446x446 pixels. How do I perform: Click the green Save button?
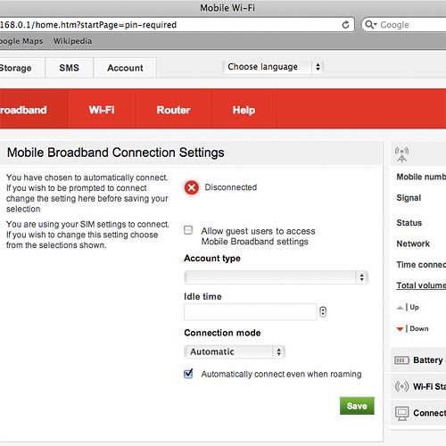pos(357,406)
